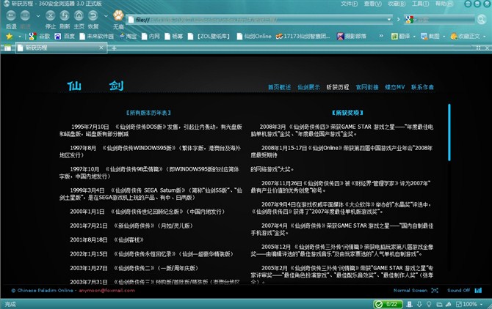Screen dimensions: 492x309
Task: Open the 工具(T) menu
Action: click(x=421, y=4)
